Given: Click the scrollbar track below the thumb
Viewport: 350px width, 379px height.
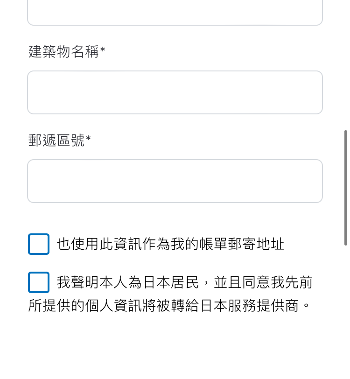Looking at the screenshot, I should click(346, 312).
